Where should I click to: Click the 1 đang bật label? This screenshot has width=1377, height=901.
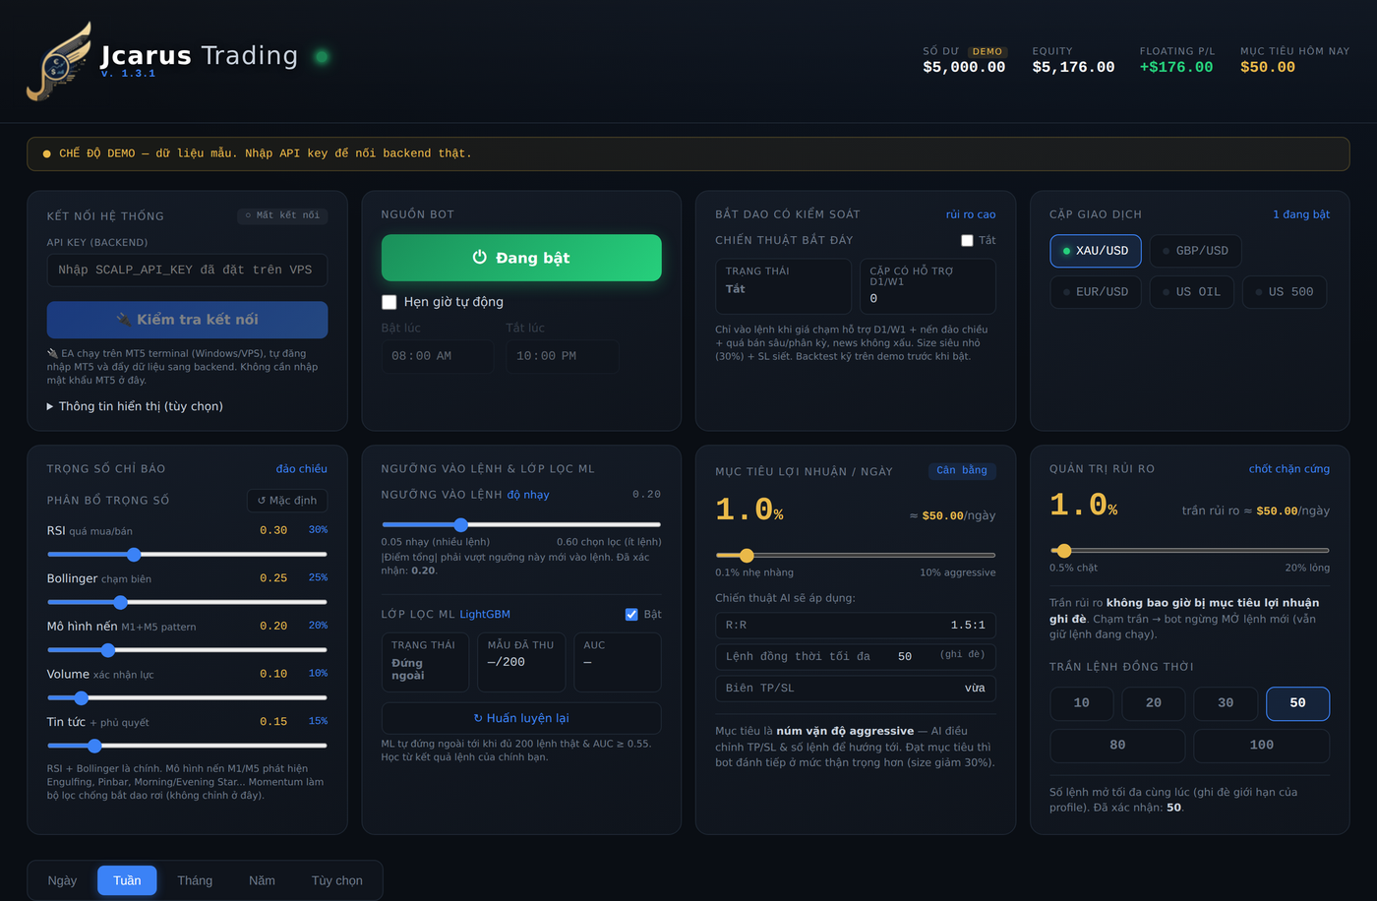[x=1301, y=214]
